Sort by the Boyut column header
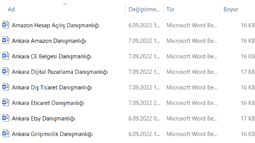The width and height of the screenshot is (255, 143). (x=231, y=9)
